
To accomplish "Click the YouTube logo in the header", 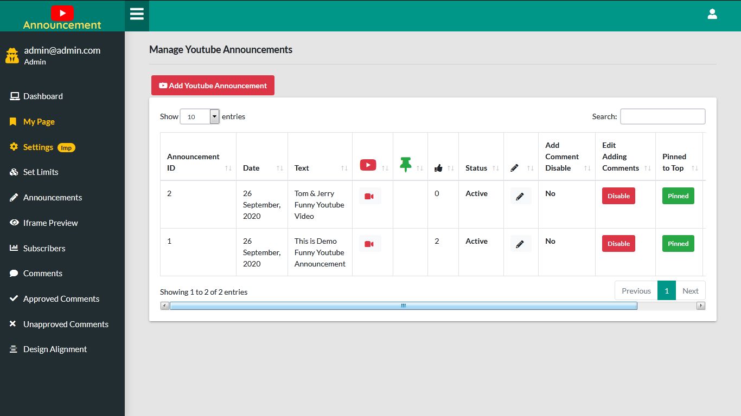I will coord(62,12).
